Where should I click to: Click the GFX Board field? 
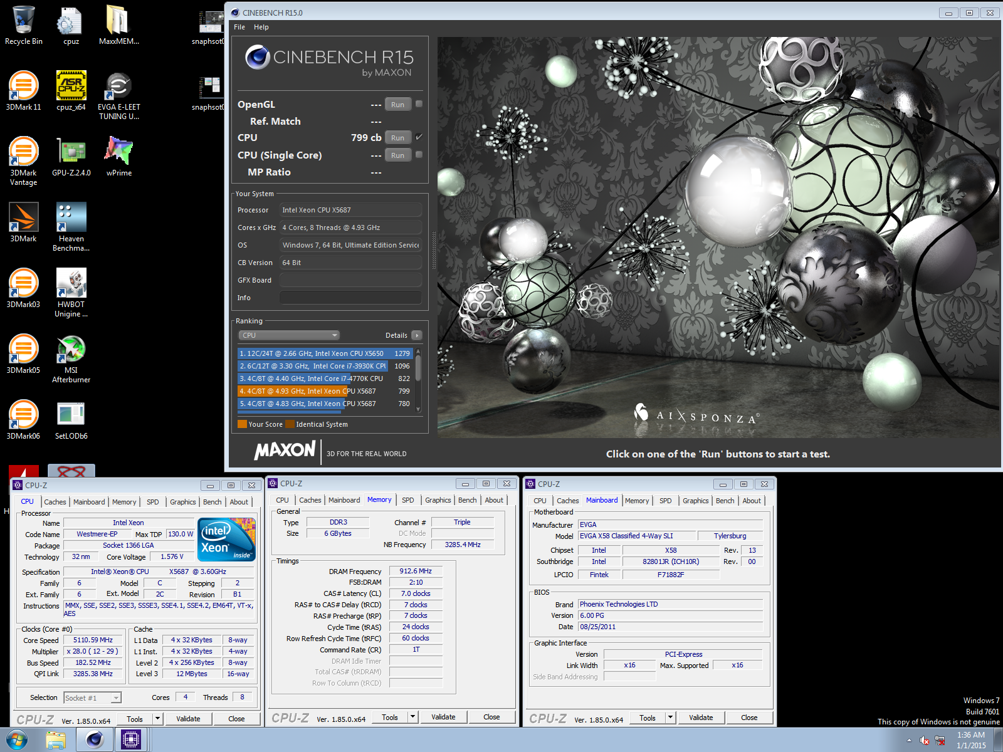(x=350, y=280)
